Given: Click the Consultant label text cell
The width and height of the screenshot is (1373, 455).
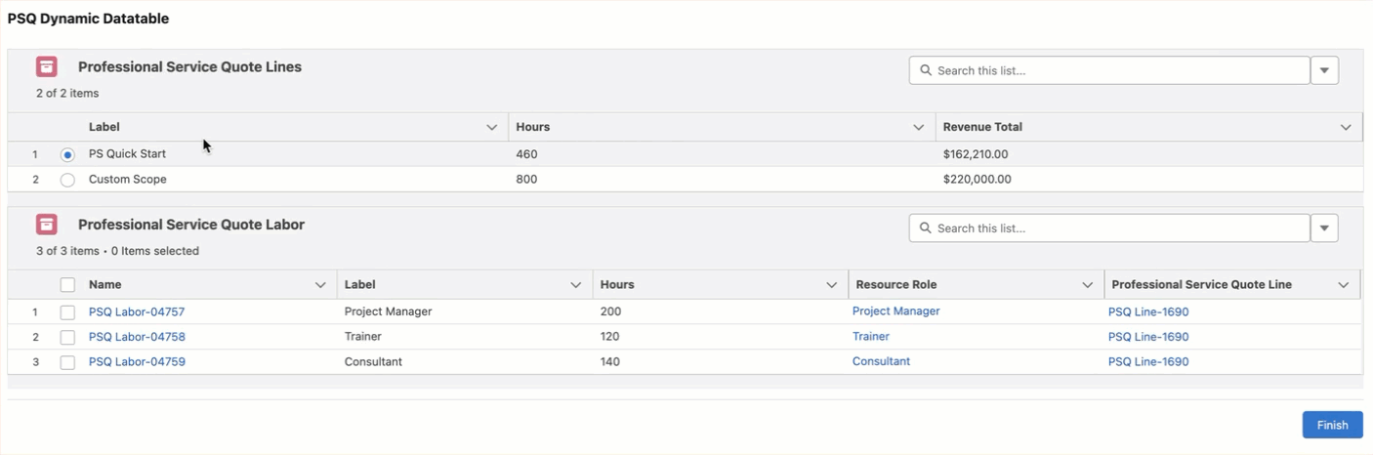Looking at the screenshot, I should (x=373, y=362).
